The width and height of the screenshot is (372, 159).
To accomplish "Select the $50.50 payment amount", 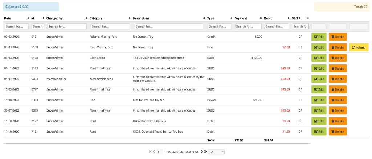I will [x=258, y=100].
